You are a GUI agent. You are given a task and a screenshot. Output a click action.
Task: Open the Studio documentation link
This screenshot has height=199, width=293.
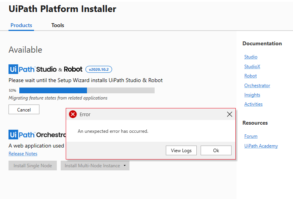click(x=251, y=57)
